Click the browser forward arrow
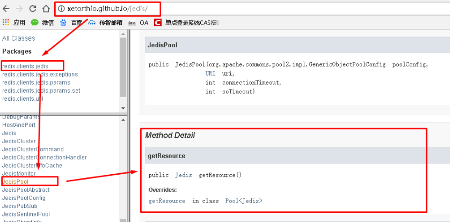The height and width of the screenshot is (223, 452). 19,9
